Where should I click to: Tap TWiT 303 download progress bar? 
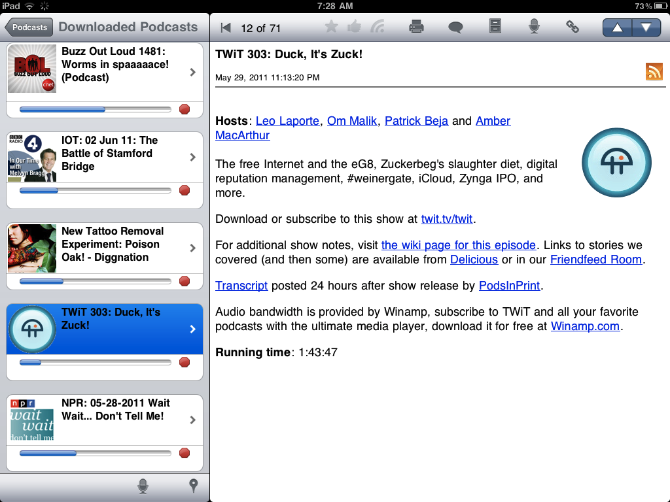pyautogui.click(x=96, y=362)
